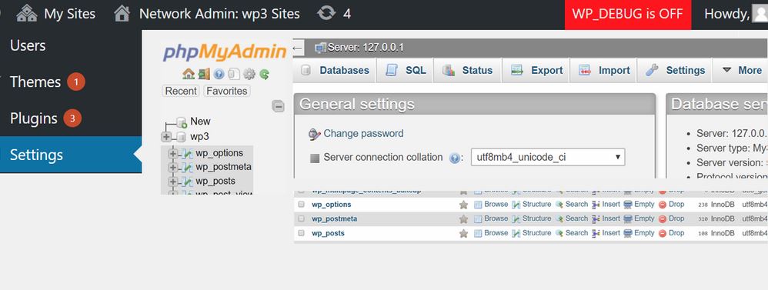The width and height of the screenshot is (768, 290).
Task: Open the Status tab
Action: [x=467, y=70]
